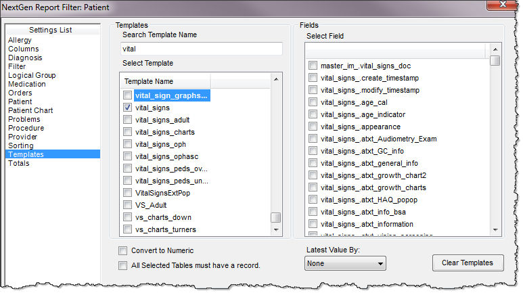
Task: Open Diagnosis settings
Action: 25,58
